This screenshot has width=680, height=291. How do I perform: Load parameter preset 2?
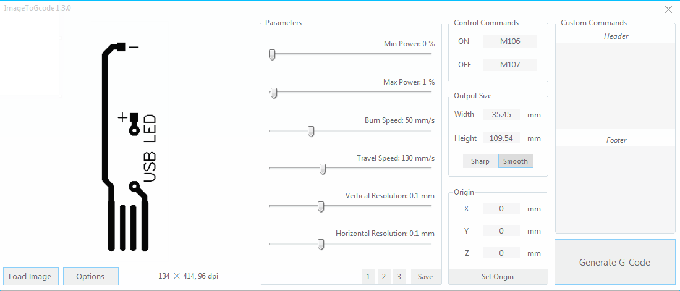coord(384,277)
